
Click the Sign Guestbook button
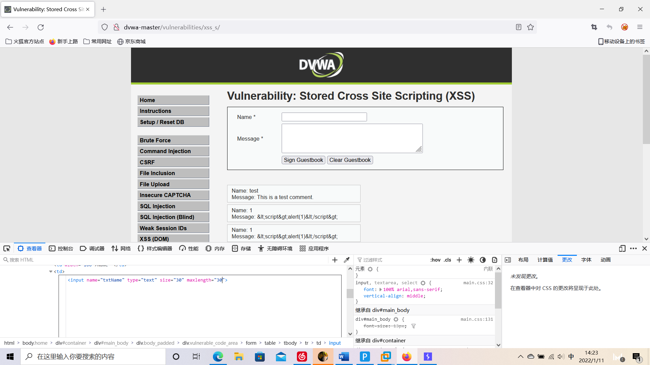(303, 160)
